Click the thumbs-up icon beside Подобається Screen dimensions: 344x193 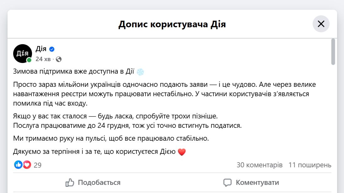[70, 182]
